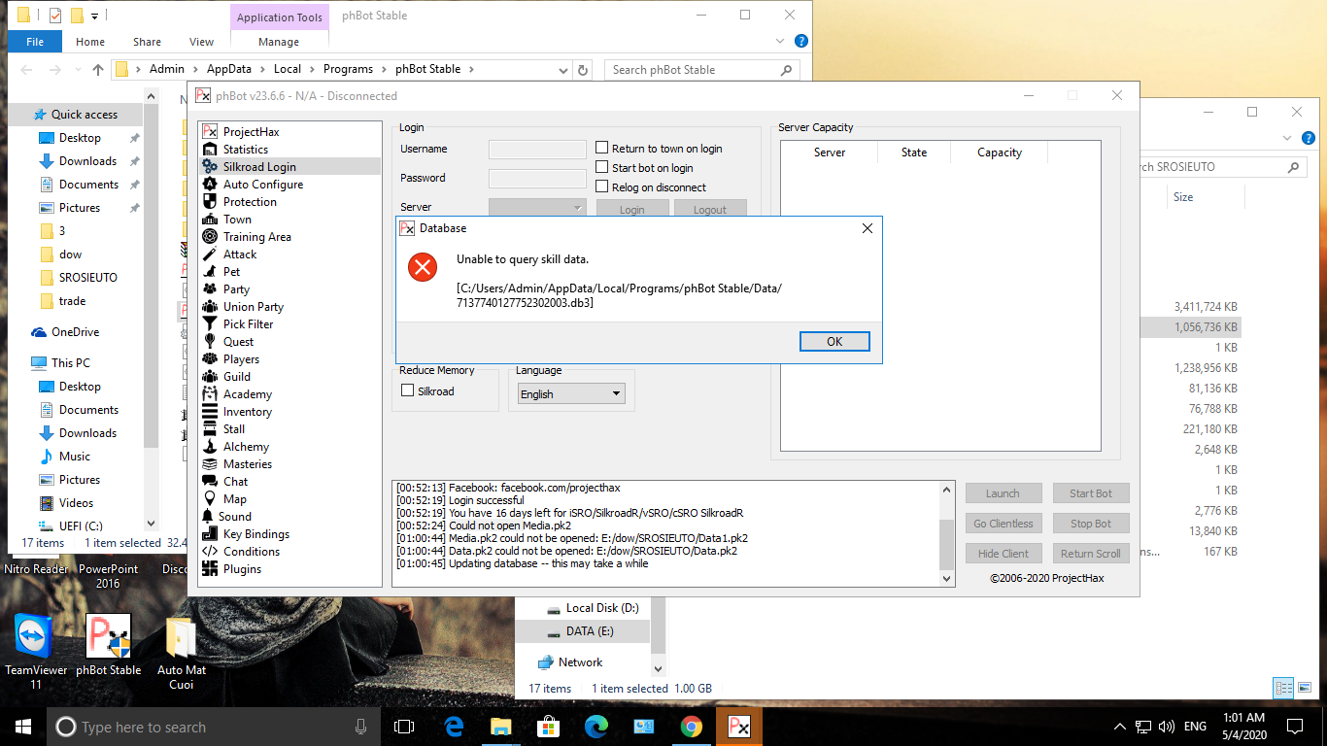
Task: Launch TeamViewer 11 from desktop
Action: tap(35, 637)
